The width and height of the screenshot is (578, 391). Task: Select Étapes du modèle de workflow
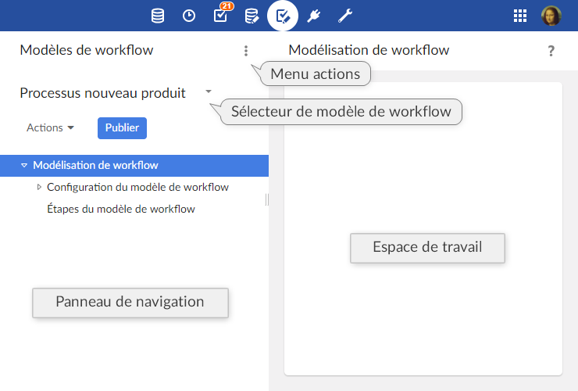(121, 209)
